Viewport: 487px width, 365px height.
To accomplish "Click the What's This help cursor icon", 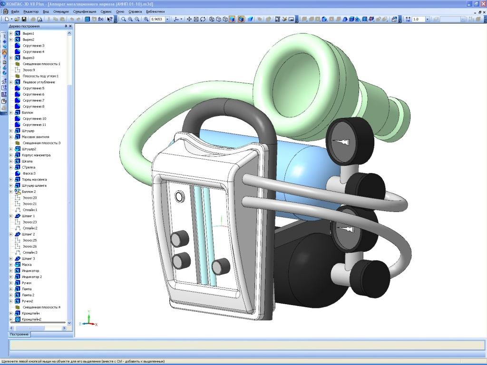I will pos(109,19).
